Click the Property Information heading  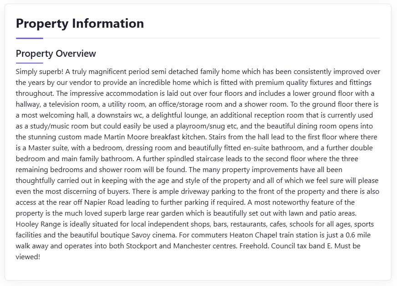(80, 24)
